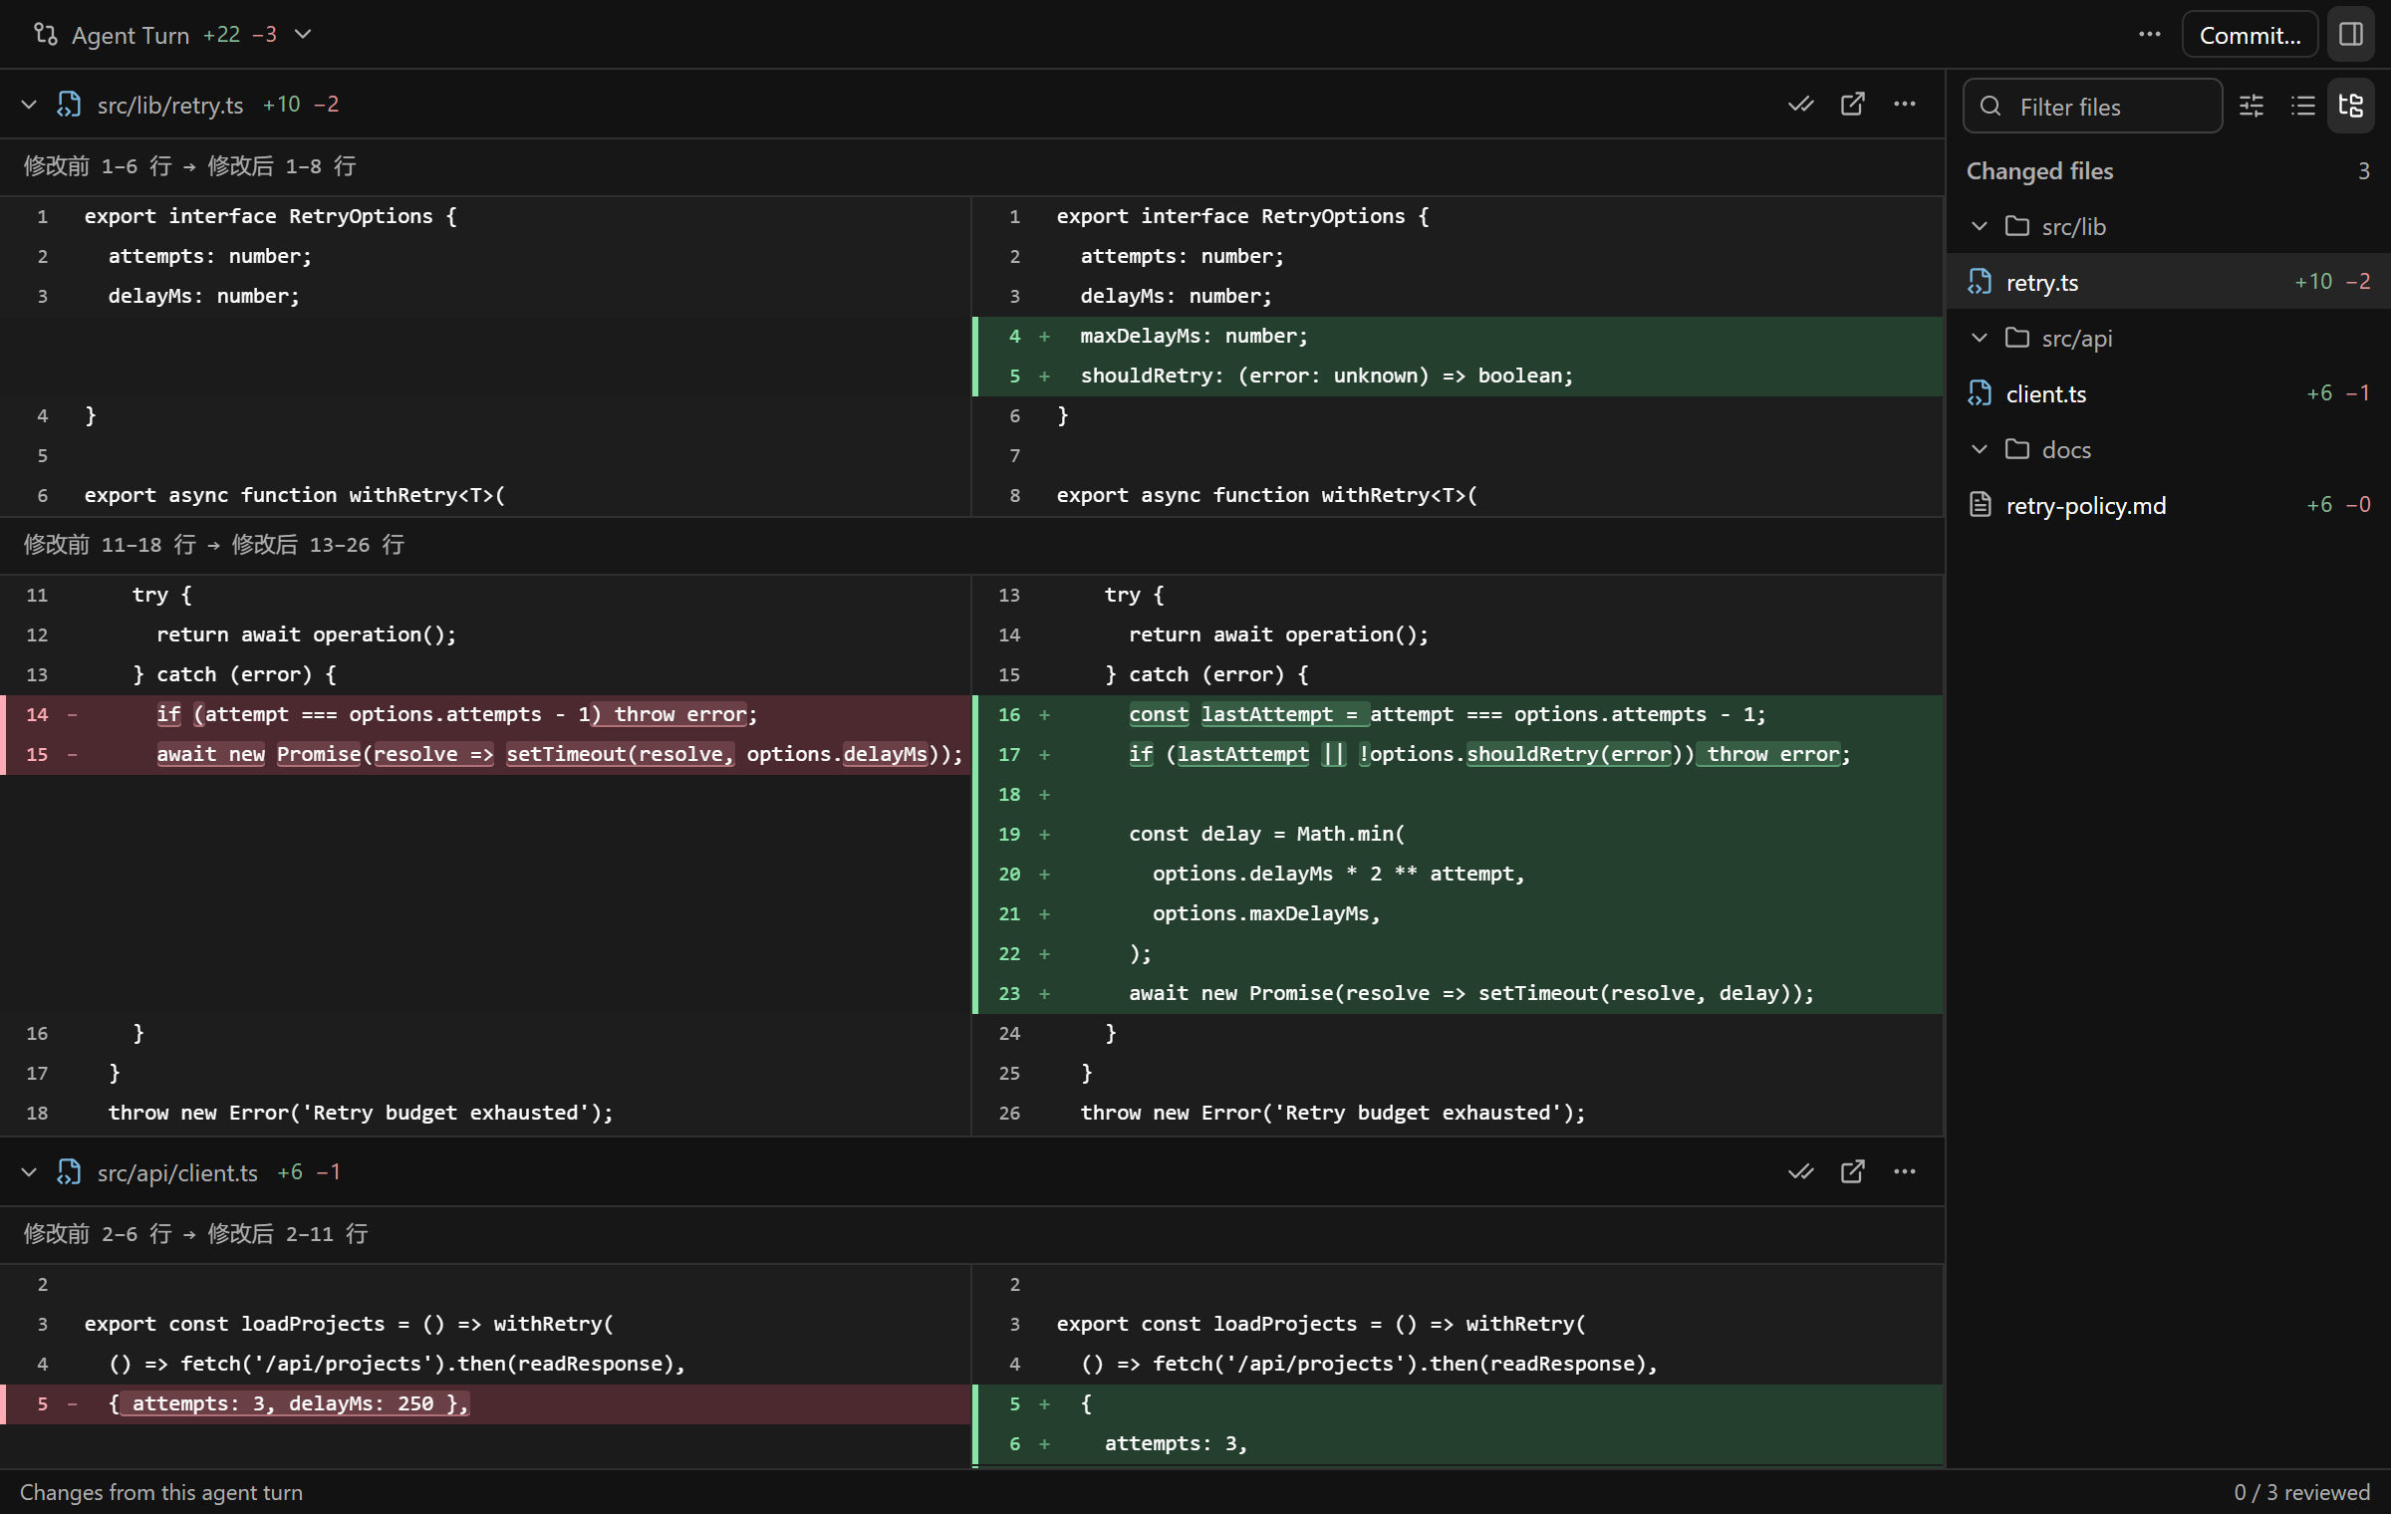
Task: Open top bar ellipsis menu beside Commit
Action: point(2150,35)
